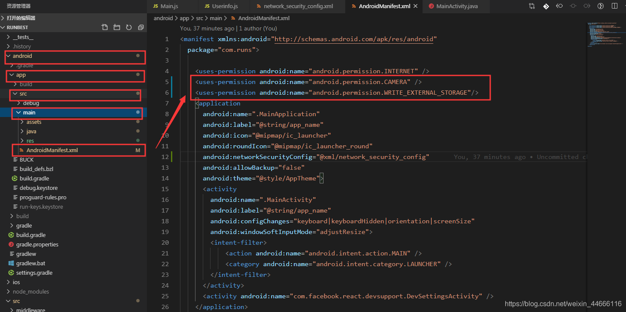Collapse the android folder
Screen dimensions: 626x312
pyautogui.click(x=8, y=56)
